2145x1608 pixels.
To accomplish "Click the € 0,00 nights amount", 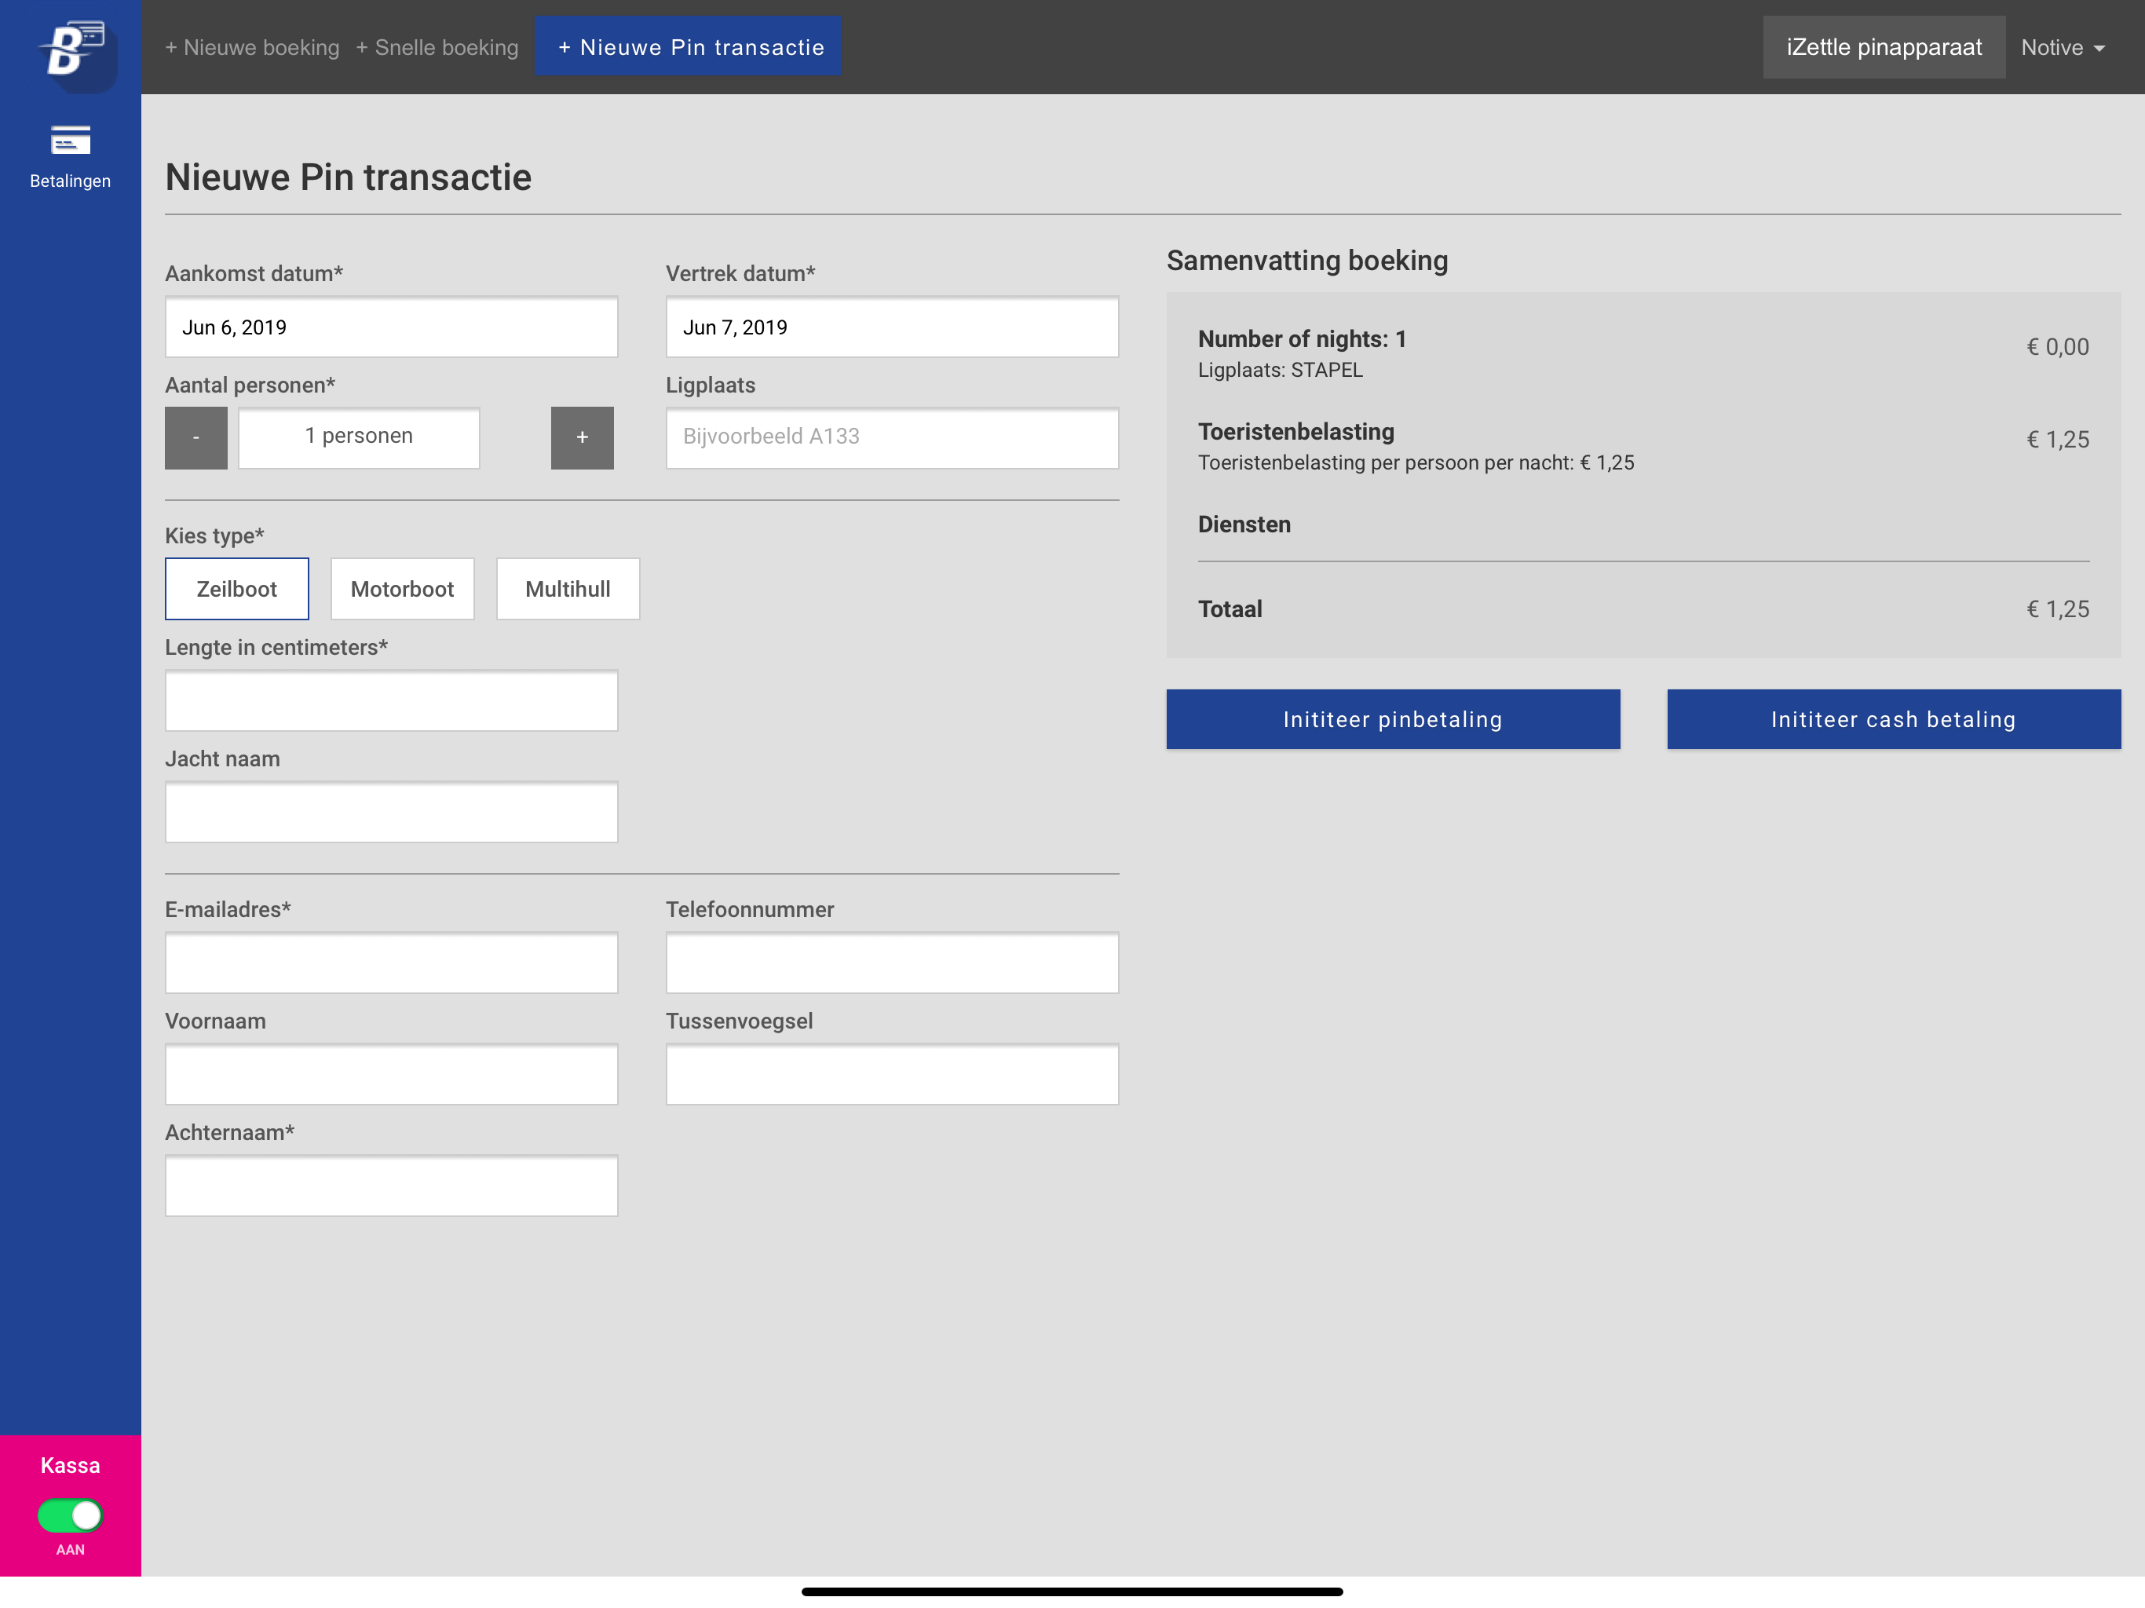I will pos(2058,347).
